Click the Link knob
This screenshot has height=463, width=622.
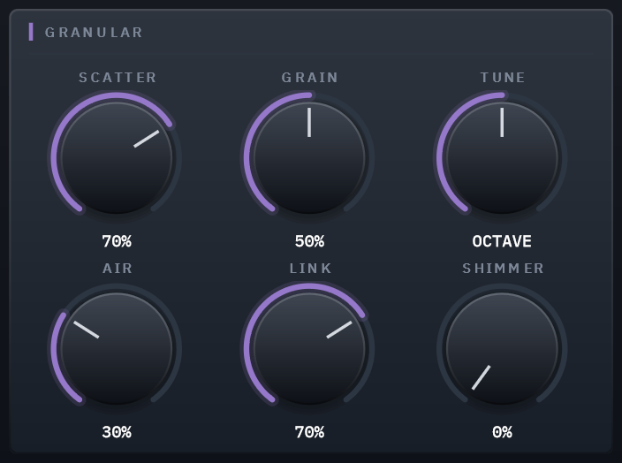pyautogui.click(x=309, y=349)
